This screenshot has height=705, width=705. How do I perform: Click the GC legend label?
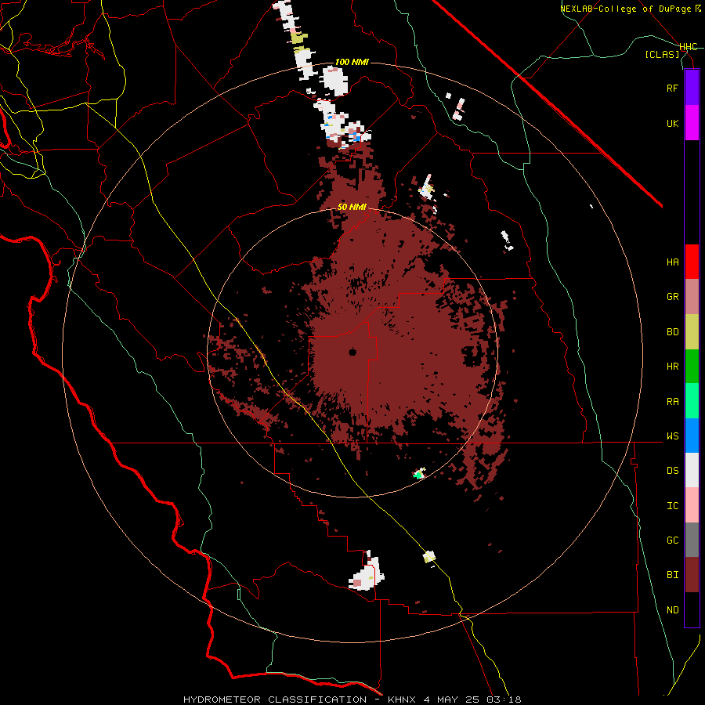click(x=672, y=540)
